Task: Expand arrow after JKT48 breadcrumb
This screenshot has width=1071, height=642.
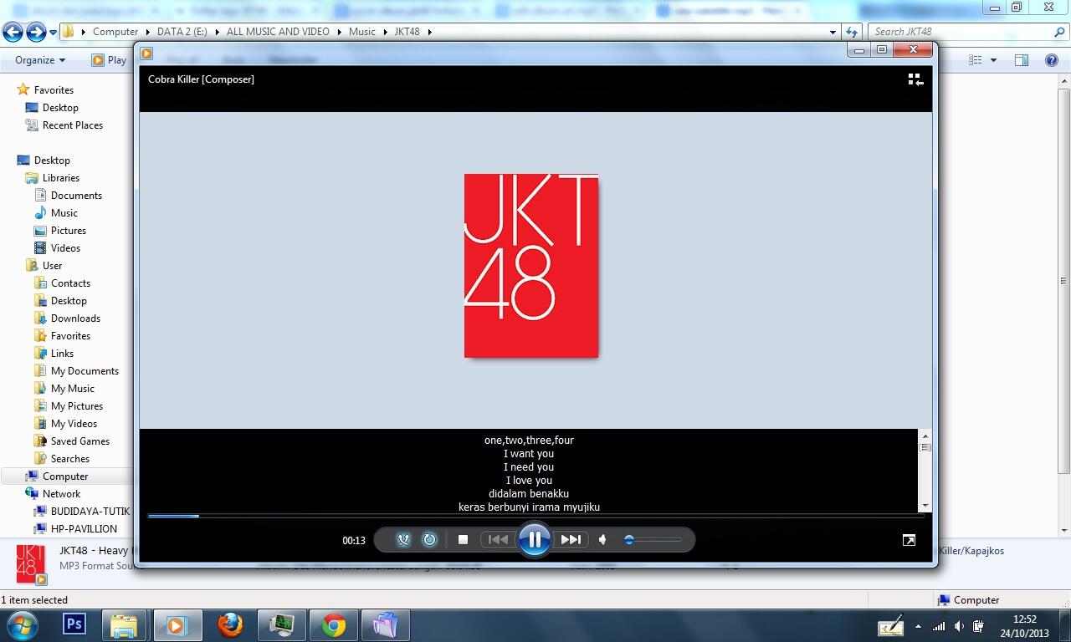Action: tap(430, 32)
